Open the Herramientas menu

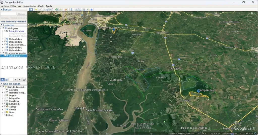click(x=29, y=6)
